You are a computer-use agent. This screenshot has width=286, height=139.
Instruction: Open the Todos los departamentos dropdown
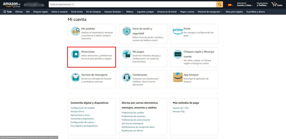(x=61, y=4)
